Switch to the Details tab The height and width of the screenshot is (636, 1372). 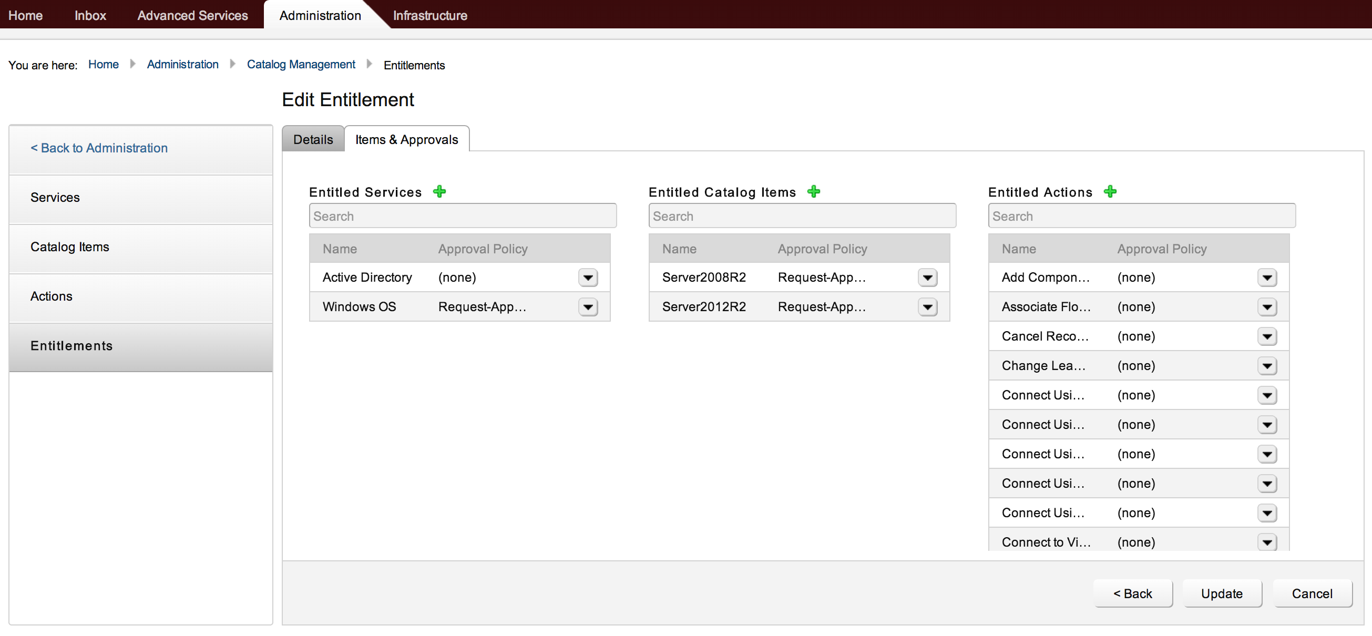313,140
